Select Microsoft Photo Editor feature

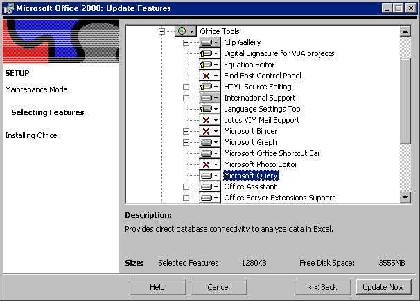261,164
